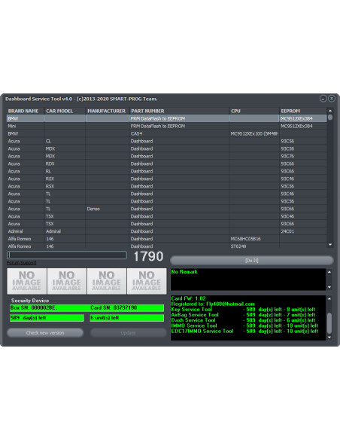Image resolution: width=340 pixels, height=440 pixels.
Task: Select the Admiral Admiral row
Action: (167, 231)
